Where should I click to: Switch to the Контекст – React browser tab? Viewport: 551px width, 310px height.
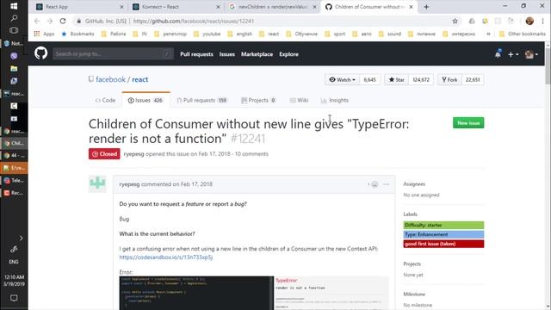[x=176, y=7]
